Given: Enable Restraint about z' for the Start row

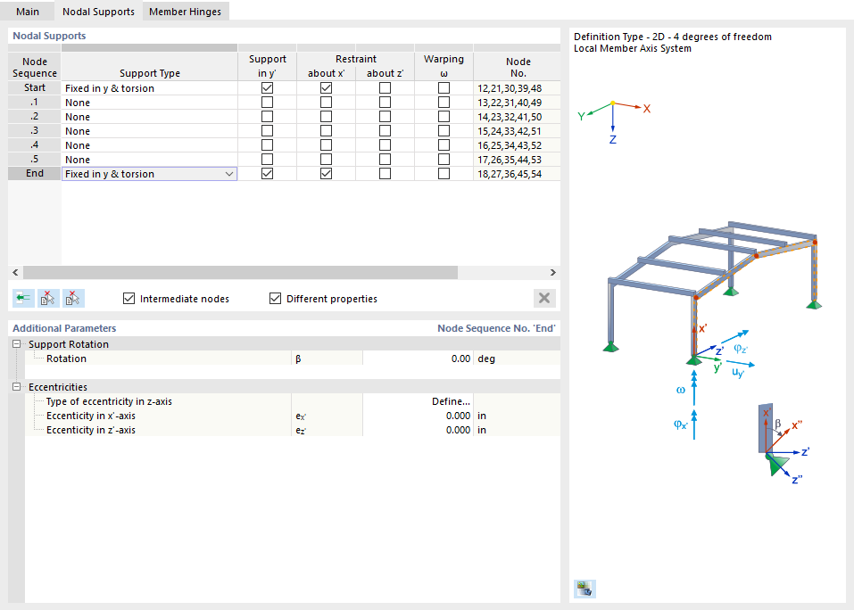Looking at the screenshot, I should (385, 87).
